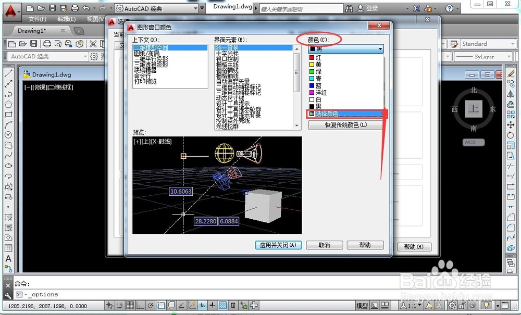Click the Cut scissors icon
This screenshot has width=521, height=315.
pos(93,44)
